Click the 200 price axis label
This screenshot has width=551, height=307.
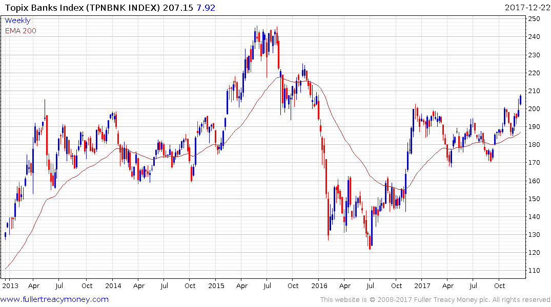(534, 109)
